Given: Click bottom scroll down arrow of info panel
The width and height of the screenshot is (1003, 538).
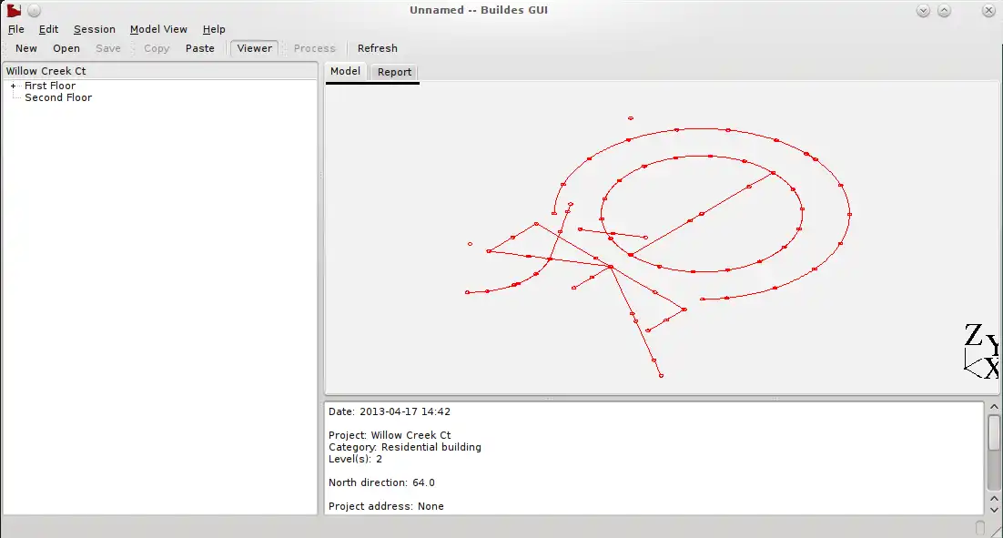Looking at the screenshot, I should (994, 510).
